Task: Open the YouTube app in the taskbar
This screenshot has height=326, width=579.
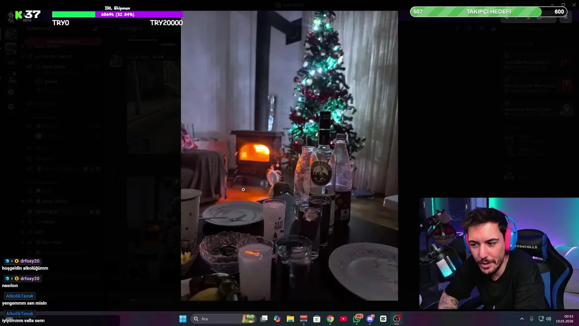Action: 343,319
